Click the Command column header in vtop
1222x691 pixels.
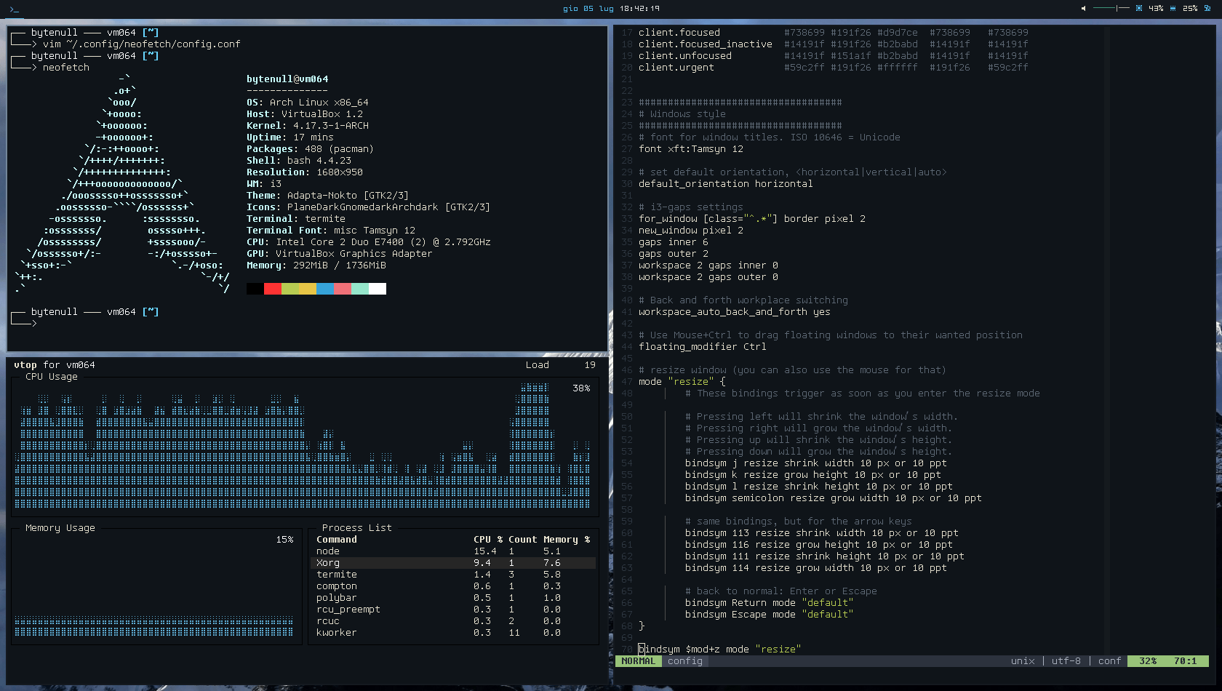coord(337,540)
